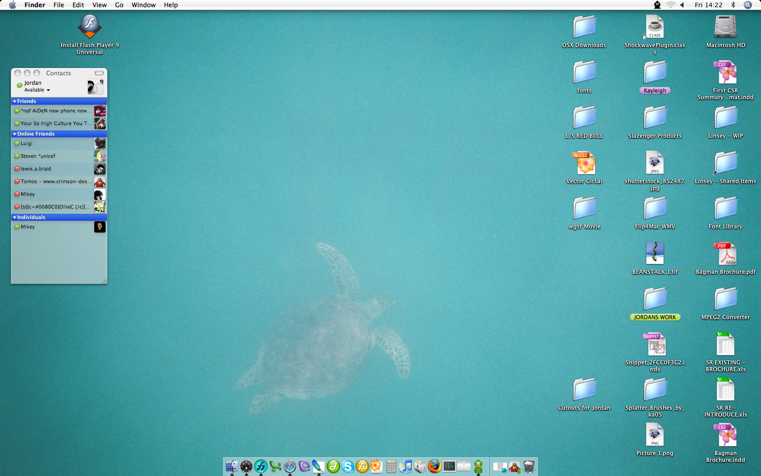This screenshot has height=476, width=761.
Task: Open the Trash in the dock
Action: [x=529, y=466]
